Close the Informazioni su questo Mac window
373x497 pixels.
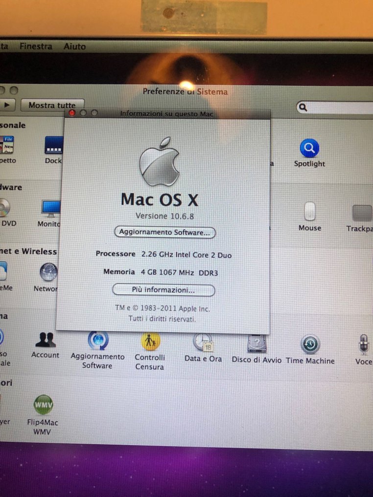click(72, 113)
